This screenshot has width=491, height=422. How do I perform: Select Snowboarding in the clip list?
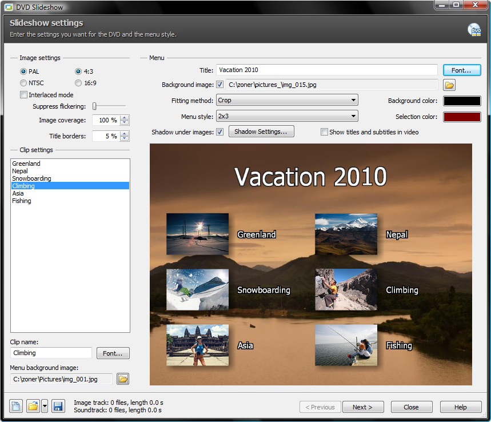click(31, 178)
